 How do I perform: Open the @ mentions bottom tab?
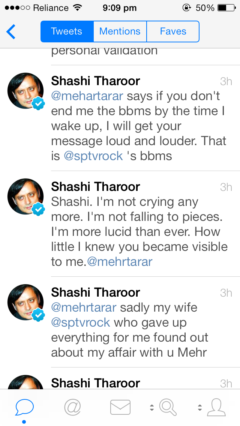pyautogui.click(x=72, y=407)
